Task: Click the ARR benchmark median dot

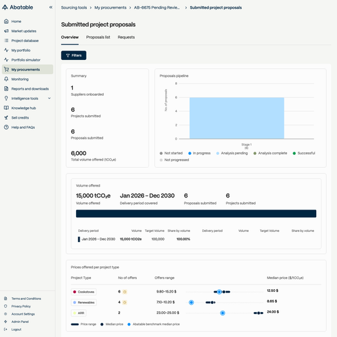Action: click(x=222, y=313)
